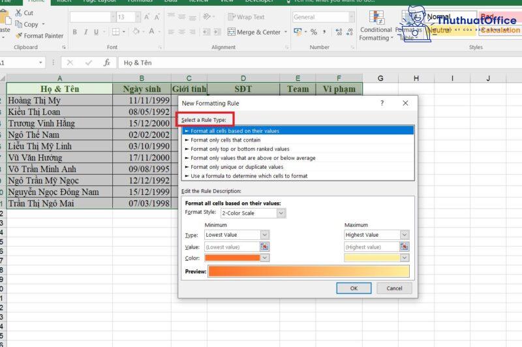Click the Orientation text angle icon
The image size is (522, 347).
click(207, 16)
